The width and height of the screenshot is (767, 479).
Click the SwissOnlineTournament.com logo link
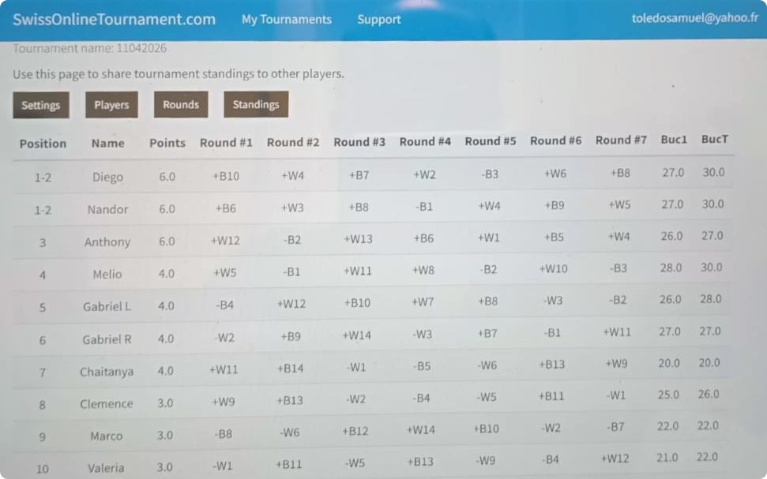point(114,20)
